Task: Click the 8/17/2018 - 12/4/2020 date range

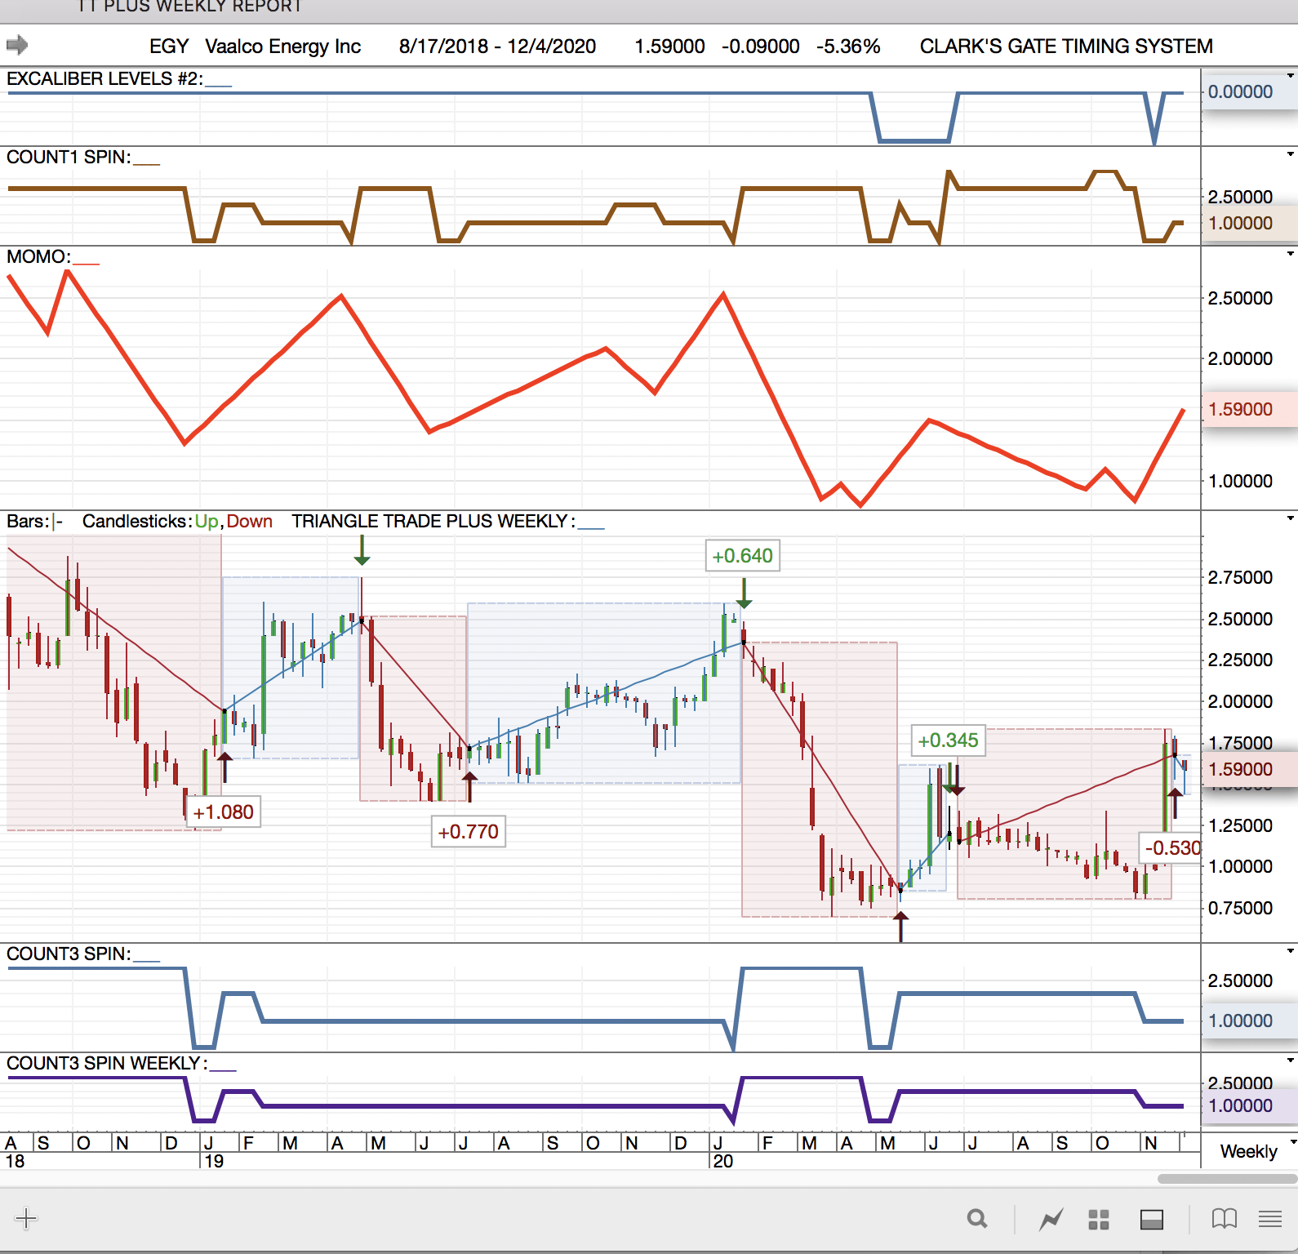Action: pyautogui.click(x=497, y=47)
